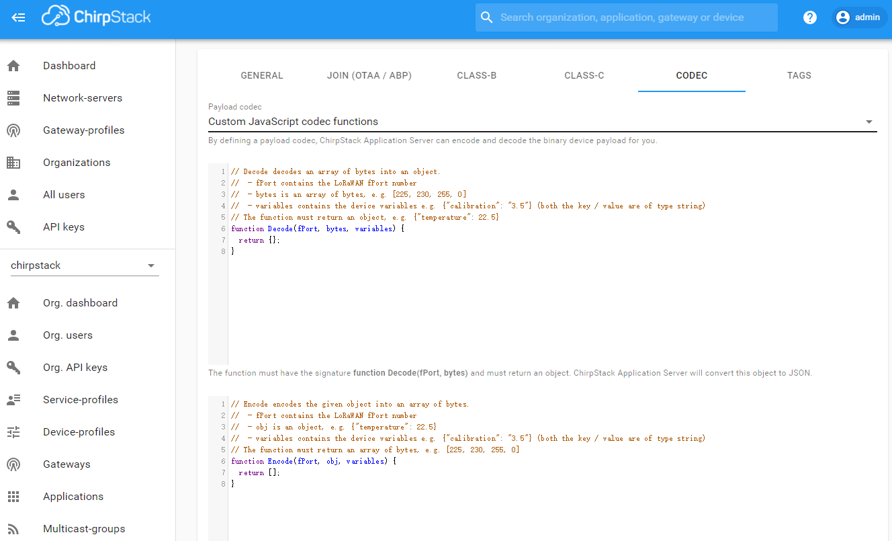Click the 'return [];' line in Encode
This screenshot has width=892, height=541.
click(x=259, y=472)
